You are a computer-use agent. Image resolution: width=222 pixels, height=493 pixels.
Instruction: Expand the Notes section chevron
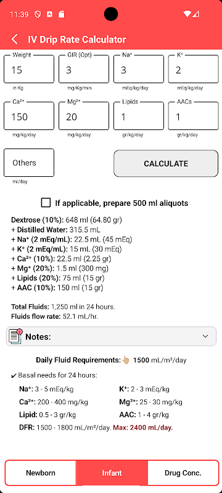[x=205, y=336]
